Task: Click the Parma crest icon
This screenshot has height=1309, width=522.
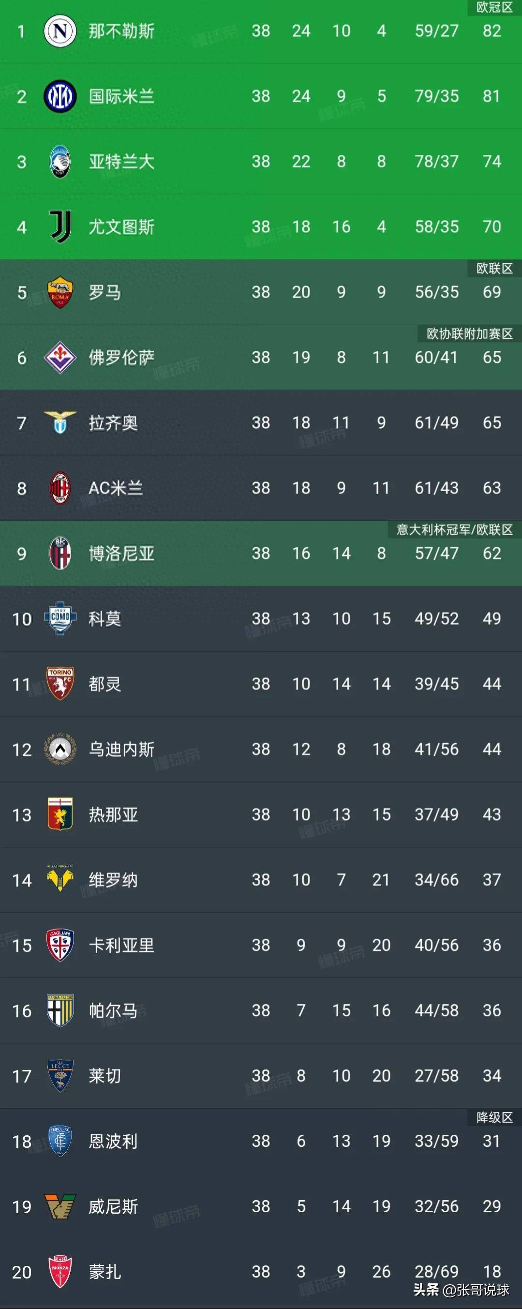Action: [60, 1010]
